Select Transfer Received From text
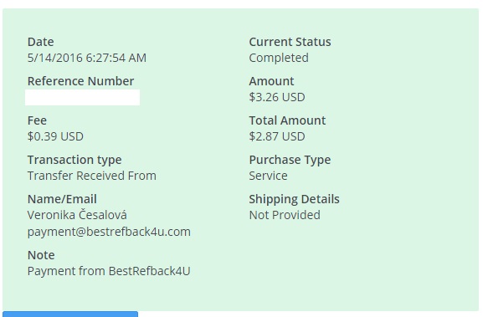The height and width of the screenshot is (317, 488). point(92,176)
